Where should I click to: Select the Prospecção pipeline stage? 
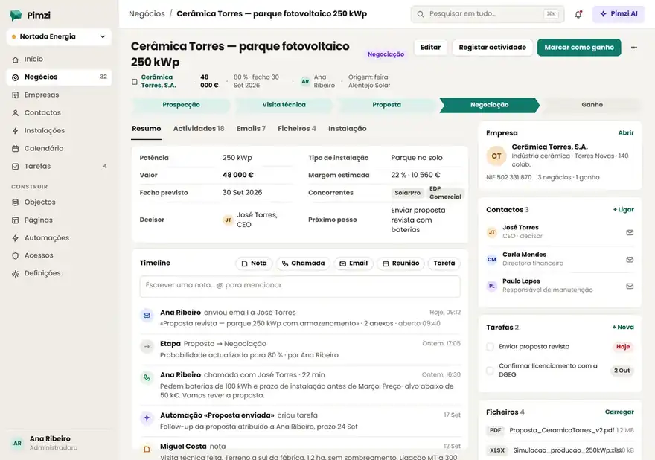181,105
